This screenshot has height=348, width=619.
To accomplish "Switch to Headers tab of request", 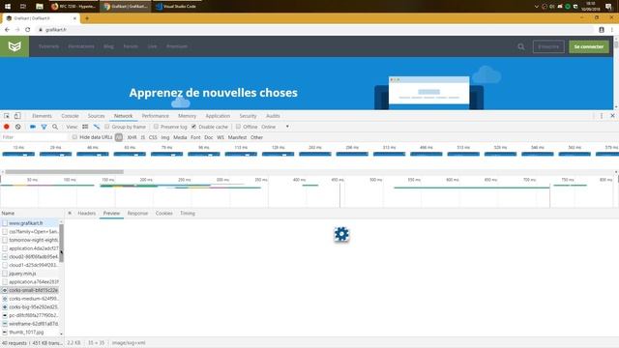I will tap(86, 213).
